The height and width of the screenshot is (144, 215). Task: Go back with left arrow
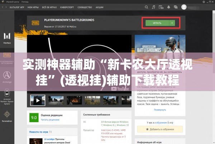[3, 7]
